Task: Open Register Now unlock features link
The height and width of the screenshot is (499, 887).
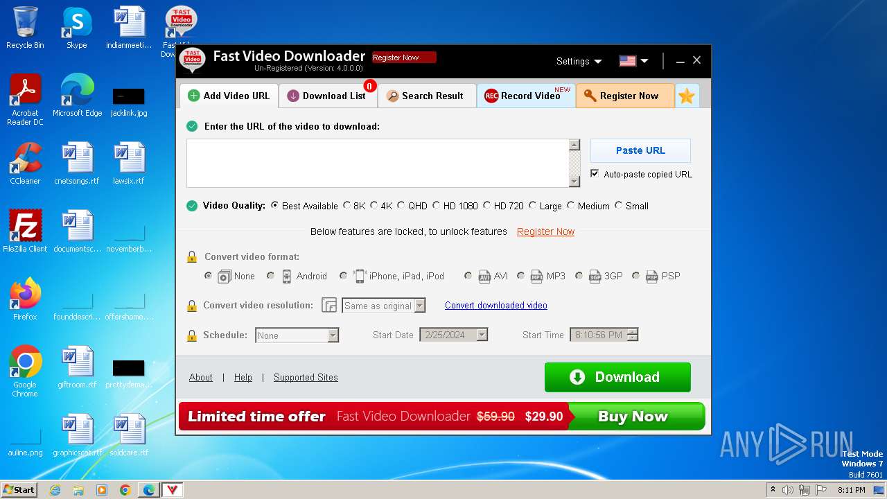Action: point(545,231)
